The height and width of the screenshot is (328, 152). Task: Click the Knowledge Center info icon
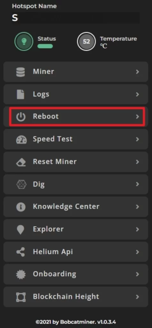point(21,207)
